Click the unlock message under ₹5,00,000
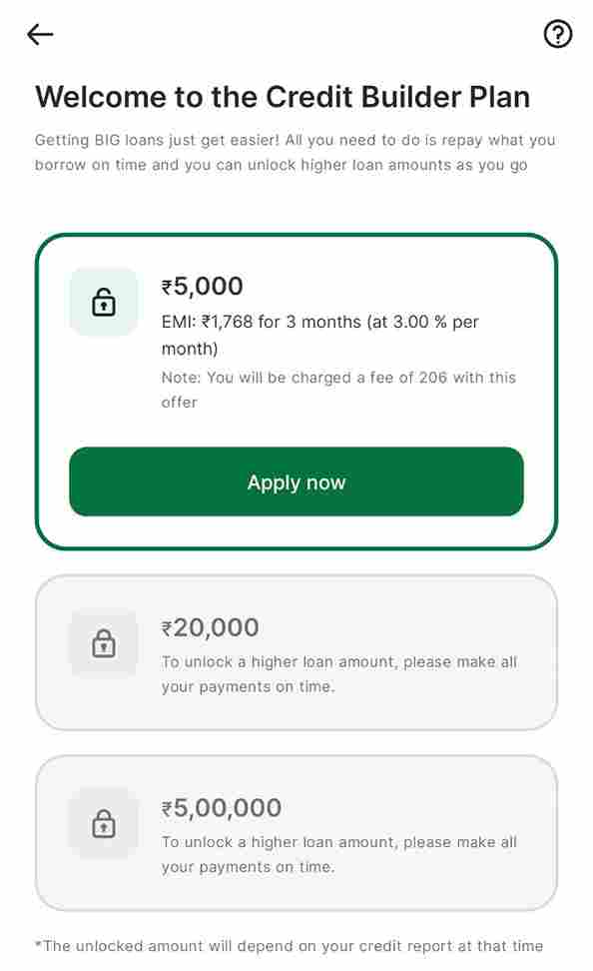 click(x=339, y=854)
